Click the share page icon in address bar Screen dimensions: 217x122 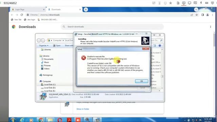[192, 15]
